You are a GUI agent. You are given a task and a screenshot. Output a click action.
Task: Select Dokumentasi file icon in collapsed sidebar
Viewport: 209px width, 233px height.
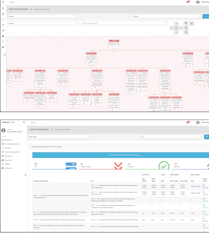click(3, 47)
